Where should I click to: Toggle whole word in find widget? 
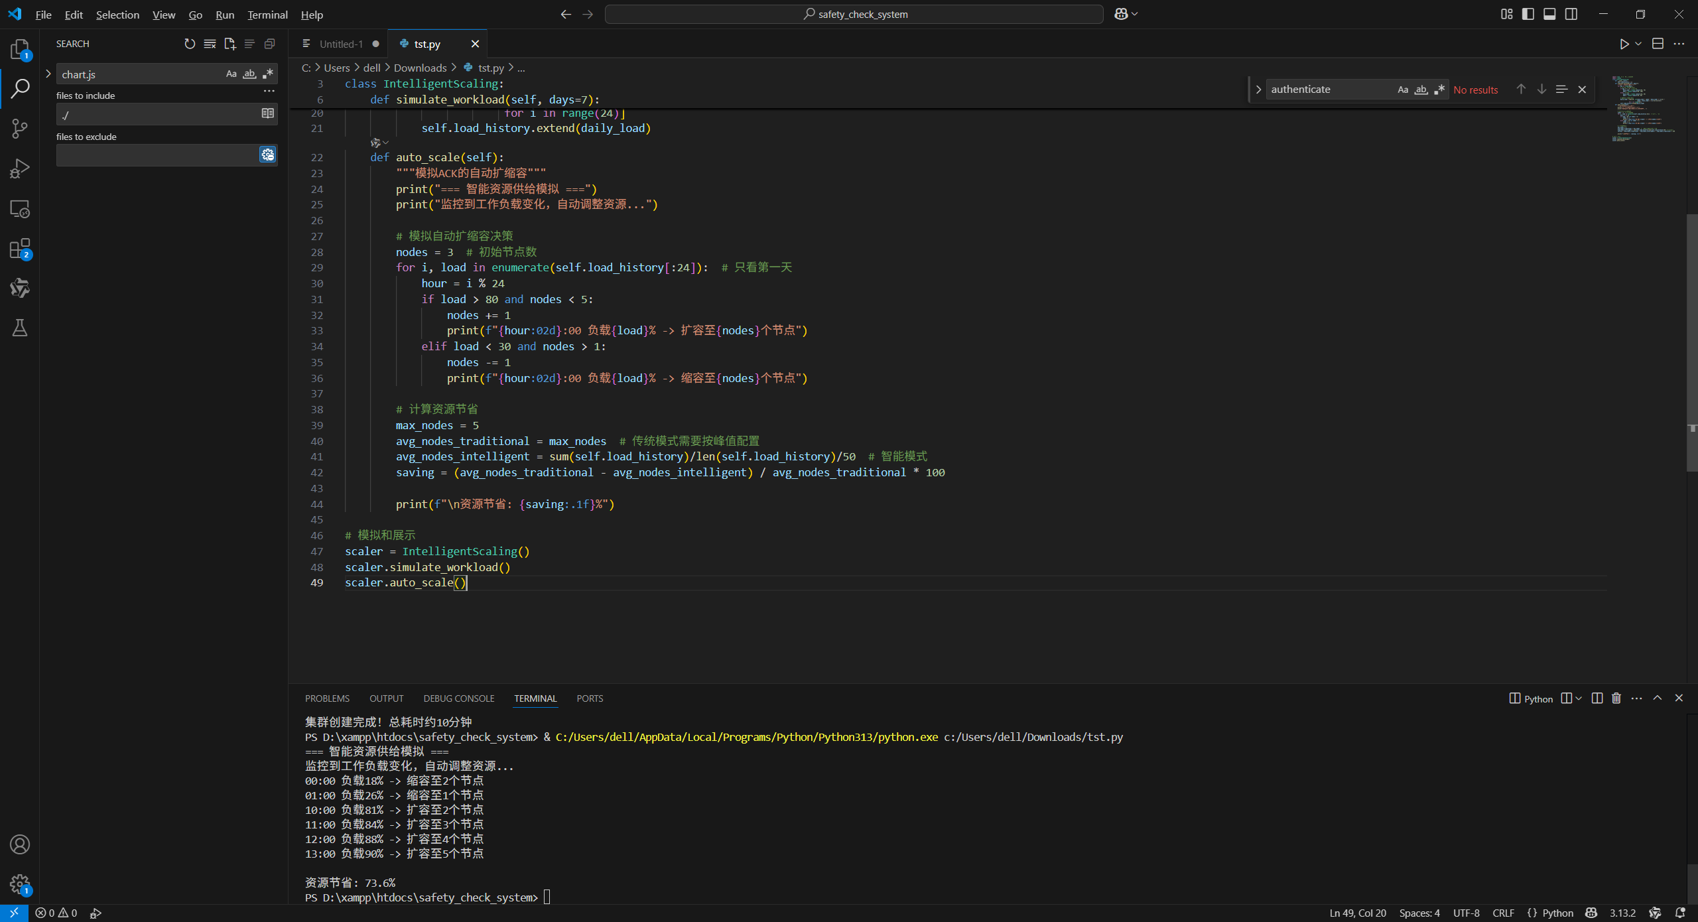click(1421, 90)
